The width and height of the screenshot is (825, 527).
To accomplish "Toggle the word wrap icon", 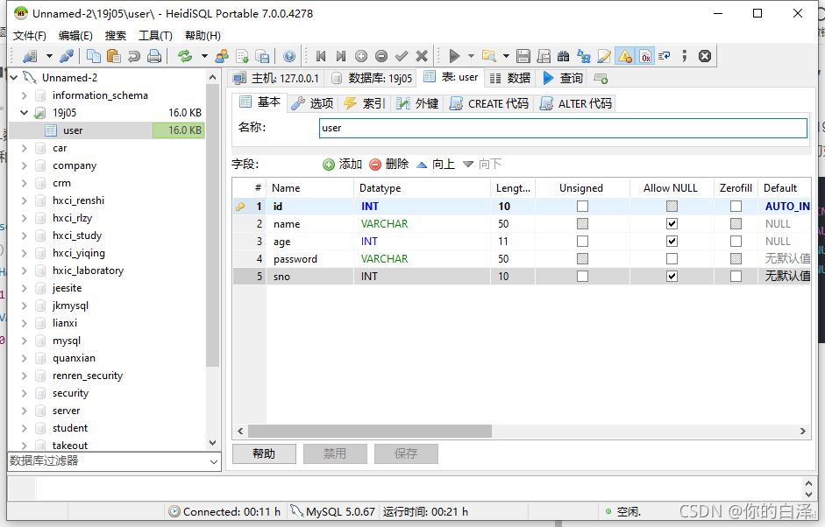I will point(665,56).
